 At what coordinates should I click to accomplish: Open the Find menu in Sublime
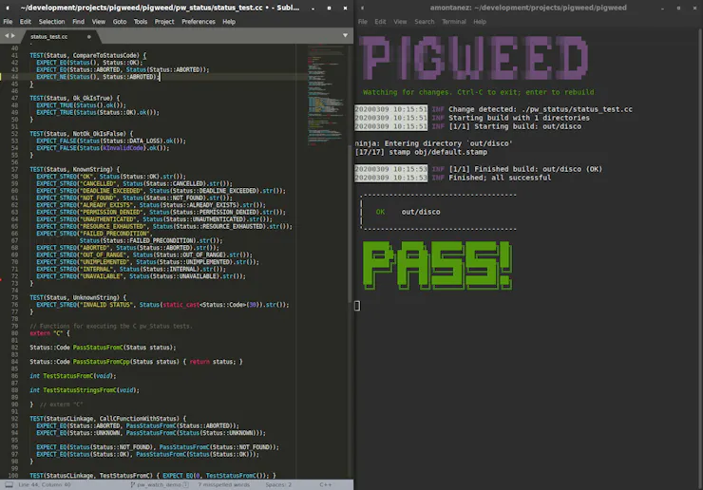(x=79, y=22)
